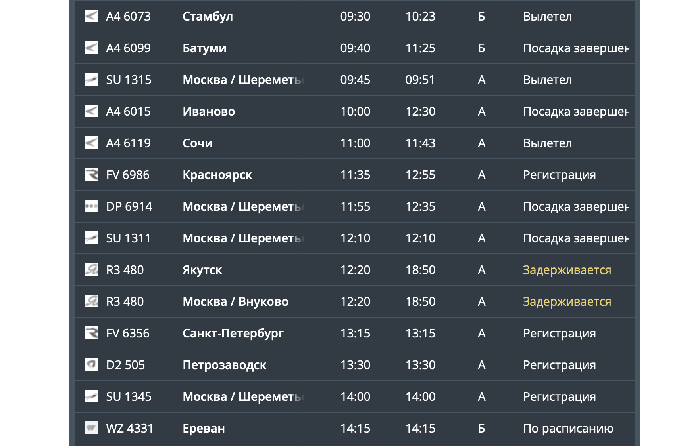Click airline logo beside flight A4 6073

point(91,16)
